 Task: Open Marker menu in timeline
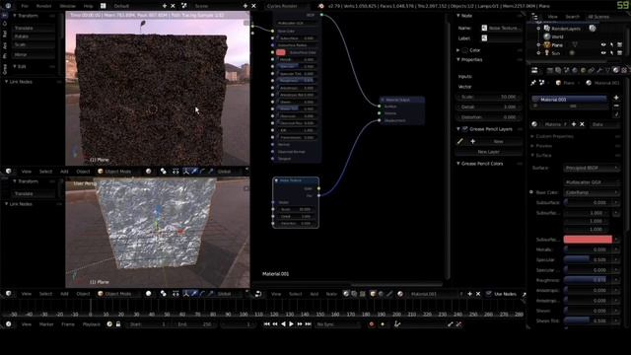[46, 324]
